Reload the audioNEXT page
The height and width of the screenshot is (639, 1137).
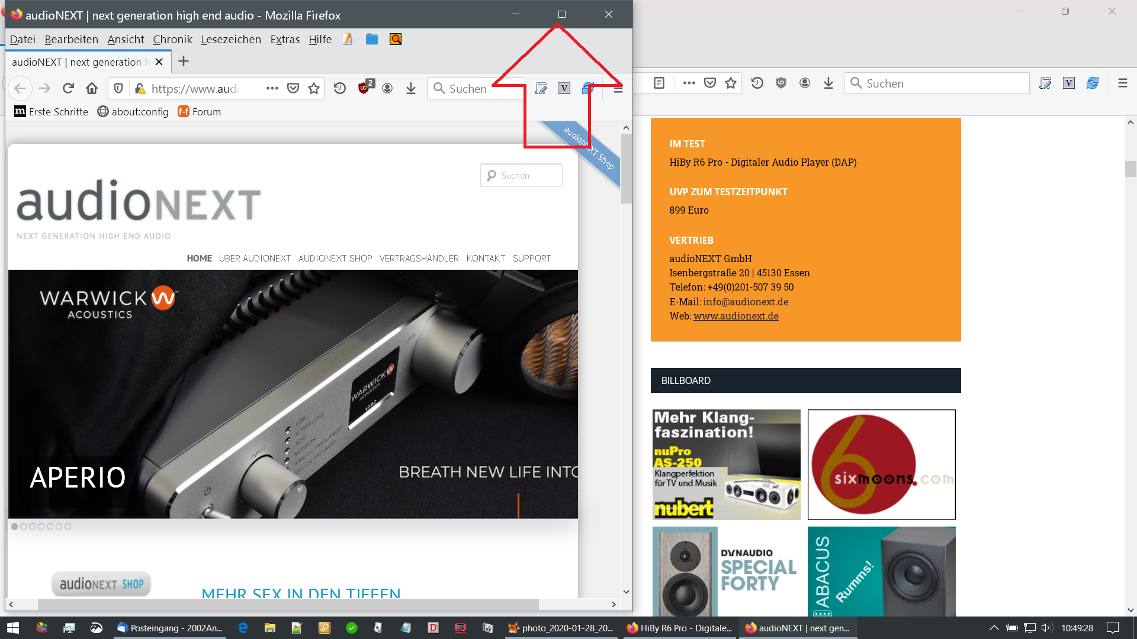[68, 89]
